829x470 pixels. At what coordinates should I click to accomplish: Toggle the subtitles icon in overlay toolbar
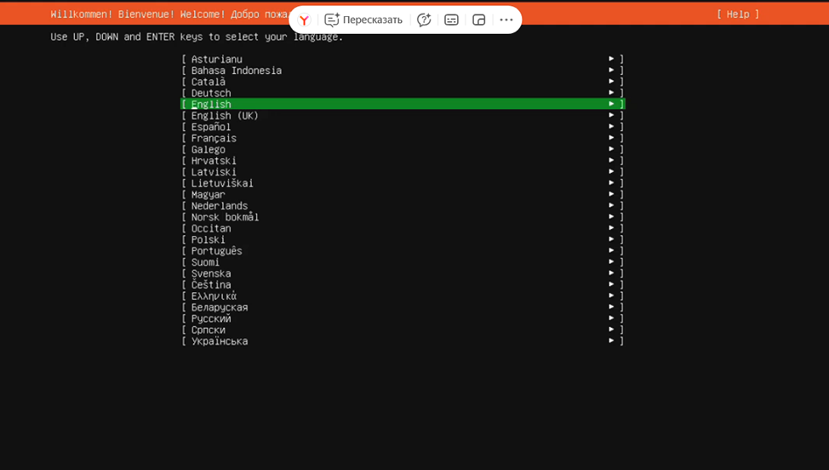pos(451,20)
